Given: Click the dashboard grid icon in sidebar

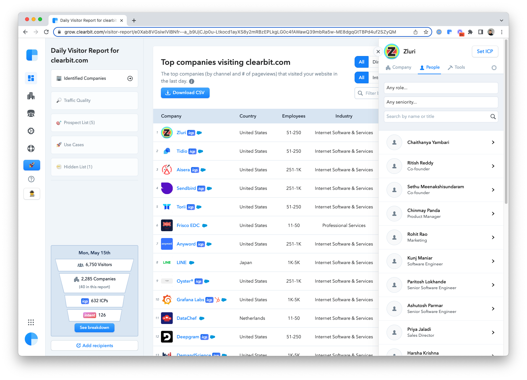Looking at the screenshot, I should point(31,78).
